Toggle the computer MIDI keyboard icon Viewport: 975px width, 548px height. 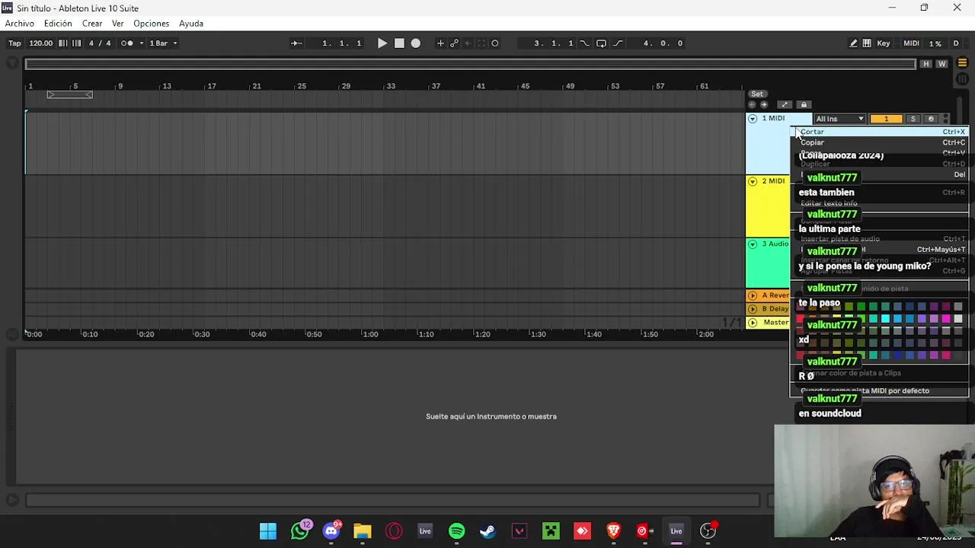click(867, 43)
